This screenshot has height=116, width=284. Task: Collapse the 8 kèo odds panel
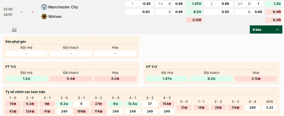266,29
